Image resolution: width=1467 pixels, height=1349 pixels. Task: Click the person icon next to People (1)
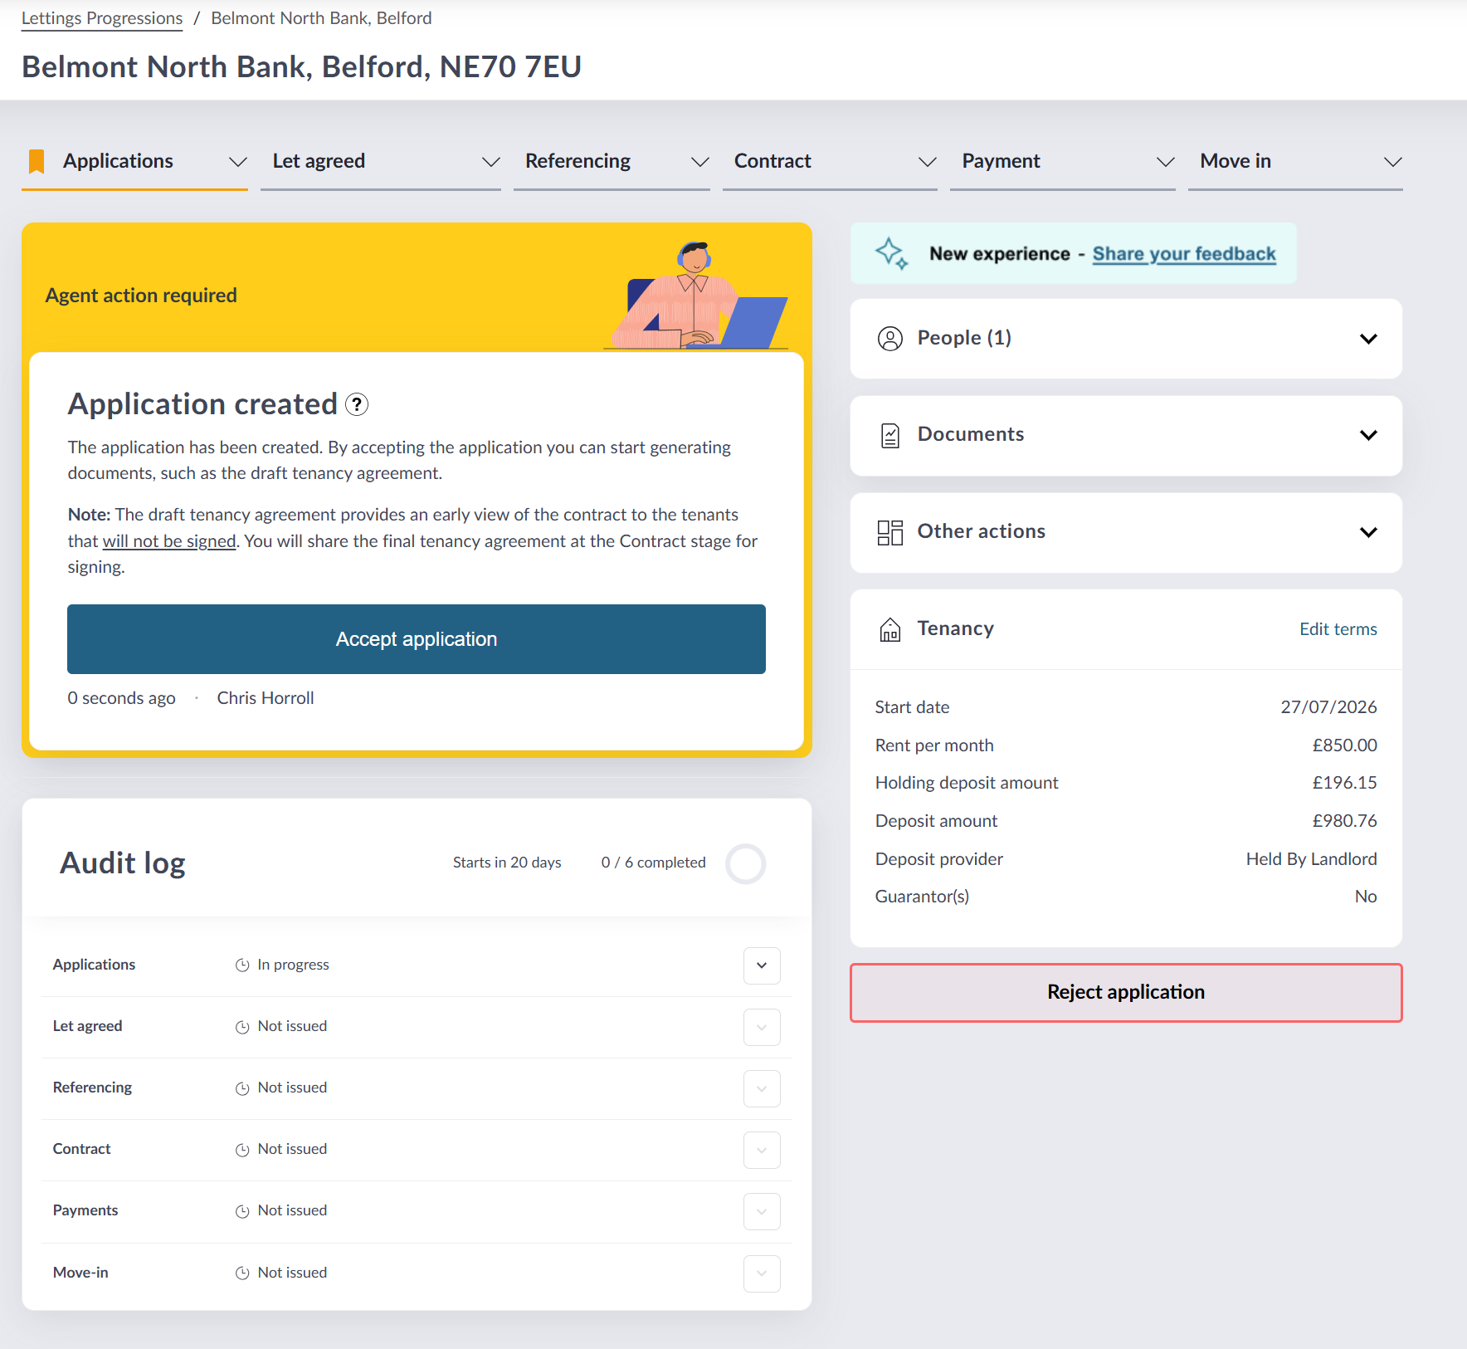click(890, 339)
